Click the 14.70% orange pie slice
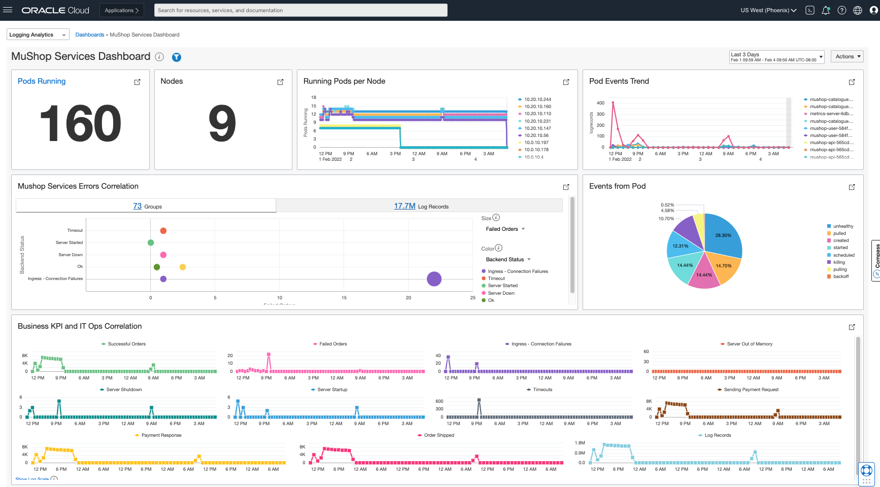 coord(723,266)
